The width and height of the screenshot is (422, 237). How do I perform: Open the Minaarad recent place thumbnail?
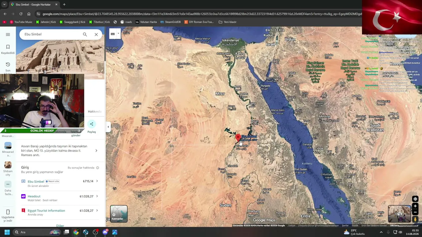pyautogui.click(x=8, y=146)
